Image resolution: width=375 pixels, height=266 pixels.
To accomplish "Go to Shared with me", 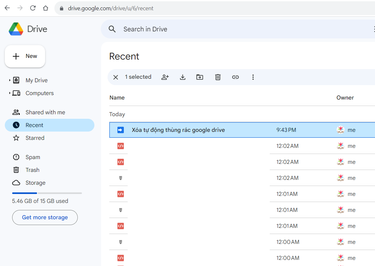I will [x=45, y=112].
